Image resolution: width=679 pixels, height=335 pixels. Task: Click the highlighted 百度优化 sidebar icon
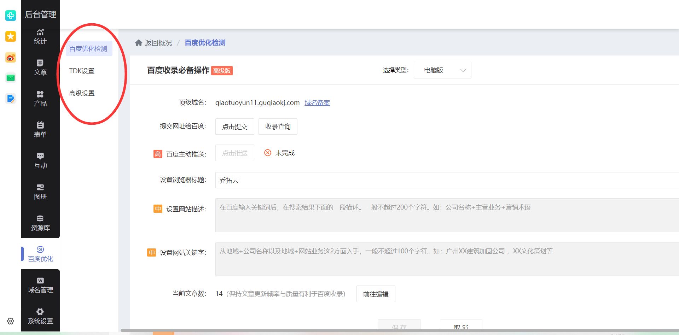(x=40, y=254)
